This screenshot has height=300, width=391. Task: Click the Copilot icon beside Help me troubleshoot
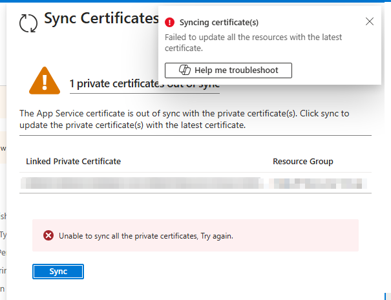[184, 70]
